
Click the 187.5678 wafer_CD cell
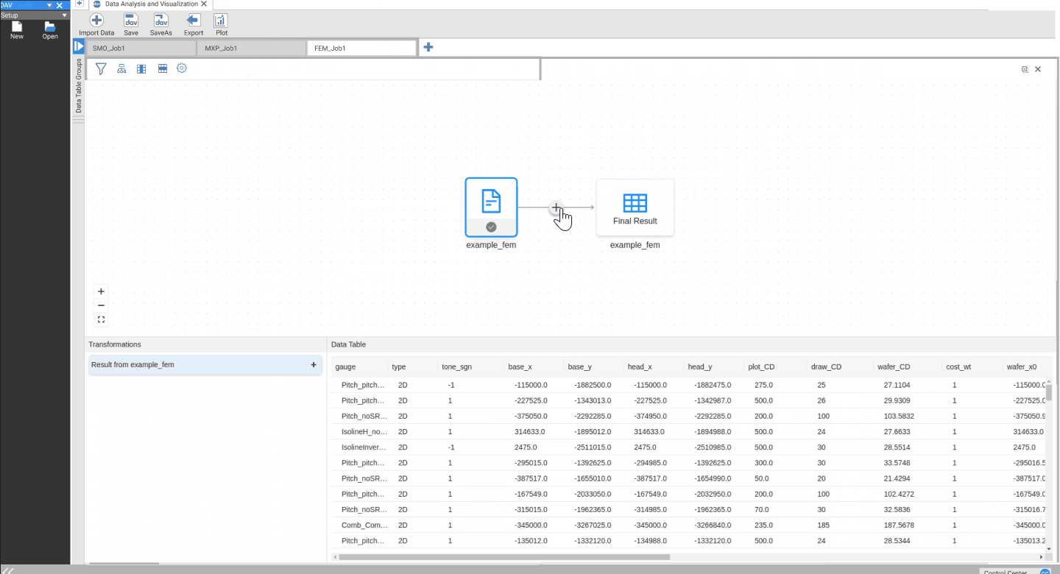899,525
